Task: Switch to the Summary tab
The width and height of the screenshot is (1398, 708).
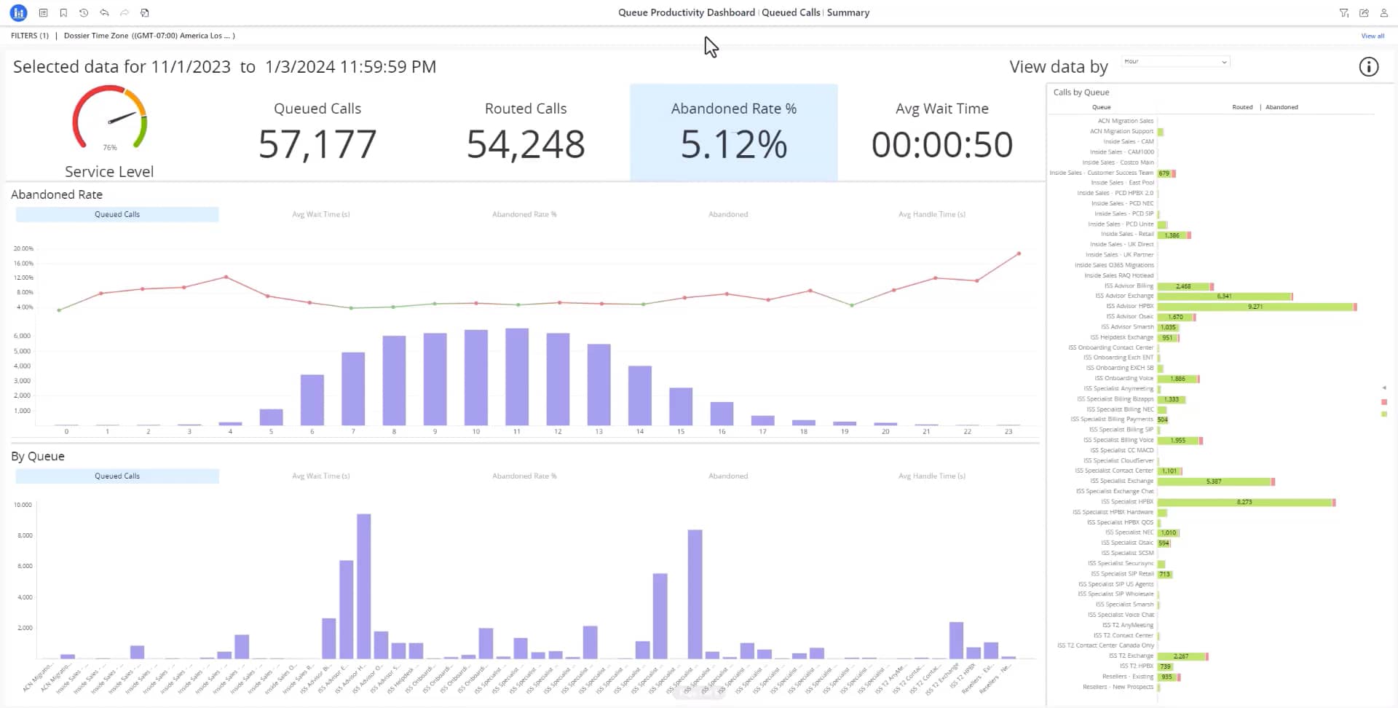Action: click(x=848, y=12)
